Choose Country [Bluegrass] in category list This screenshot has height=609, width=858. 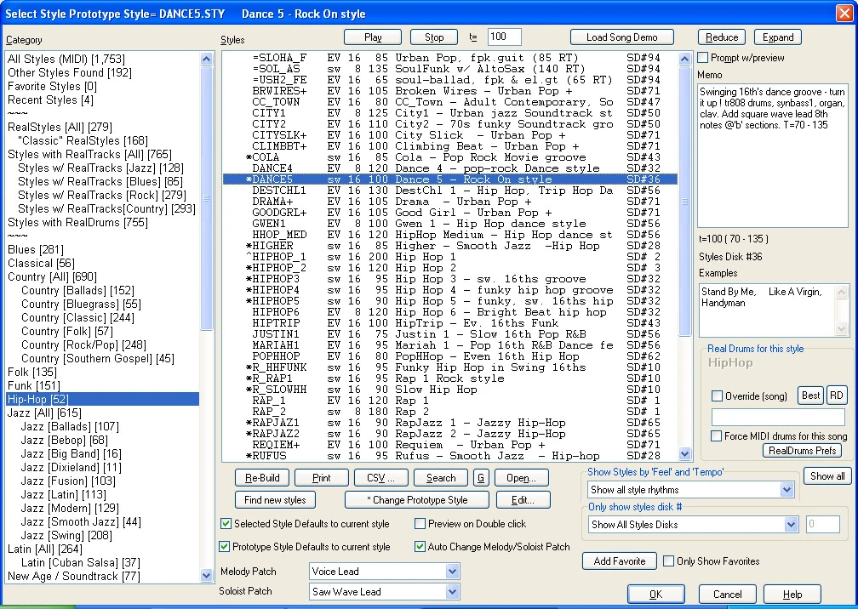coord(81,304)
